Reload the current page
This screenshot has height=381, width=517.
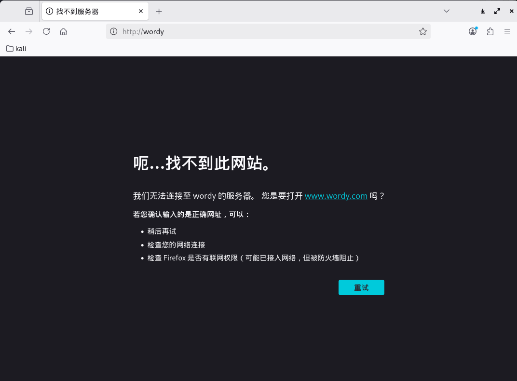(x=46, y=31)
